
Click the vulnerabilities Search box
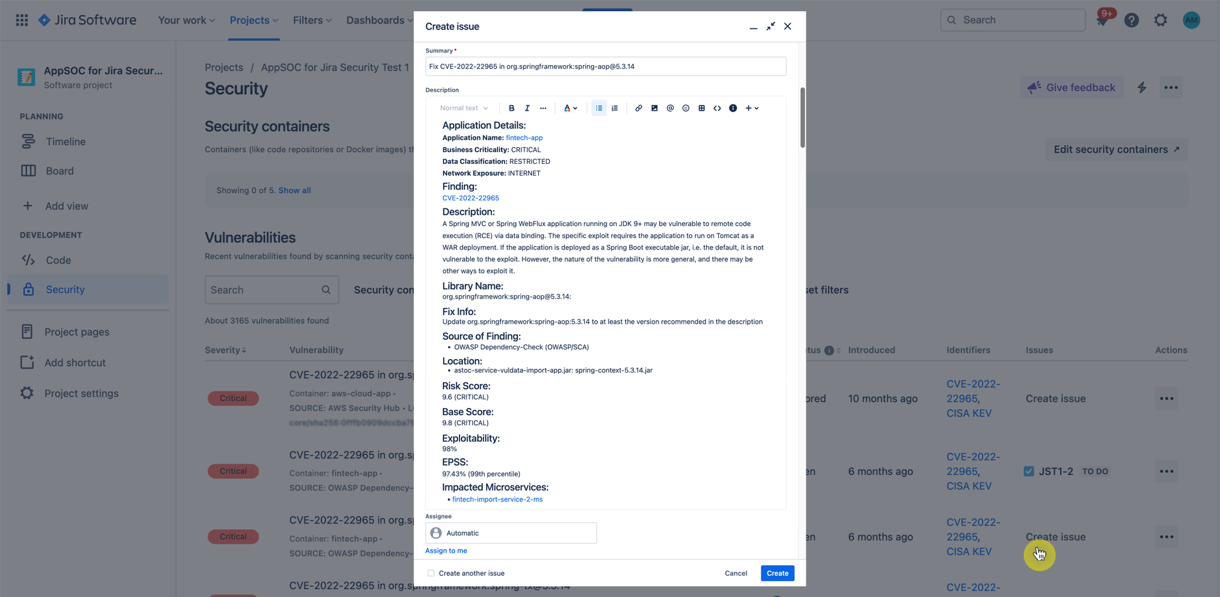coord(272,290)
